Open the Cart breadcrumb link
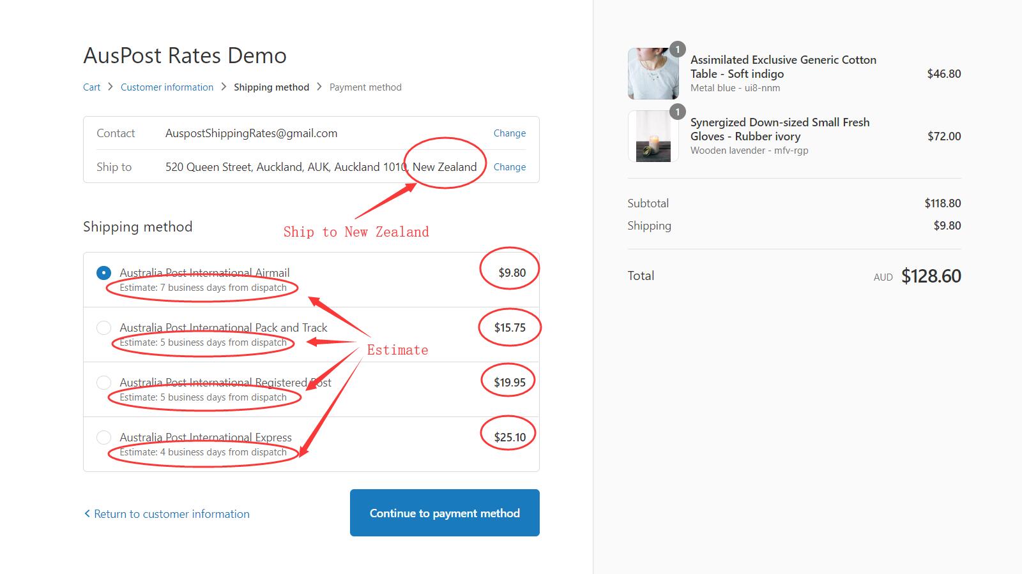 pyautogui.click(x=91, y=87)
